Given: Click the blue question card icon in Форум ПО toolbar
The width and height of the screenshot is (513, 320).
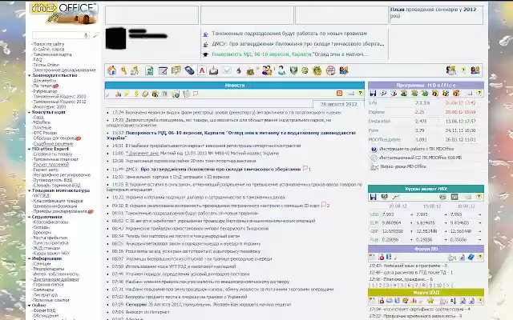Looking at the screenshot, I should 471,258.
